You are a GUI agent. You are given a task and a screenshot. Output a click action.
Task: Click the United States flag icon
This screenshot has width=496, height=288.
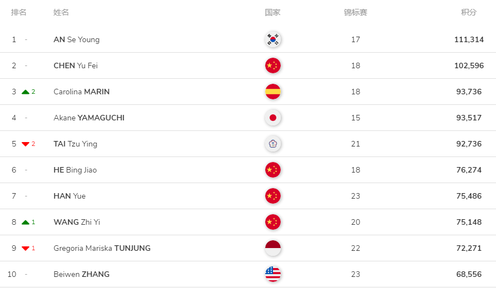[272, 274]
